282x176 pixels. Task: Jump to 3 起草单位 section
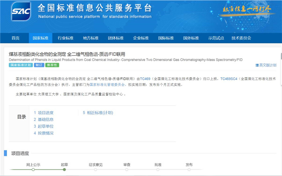[x=43, y=126]
